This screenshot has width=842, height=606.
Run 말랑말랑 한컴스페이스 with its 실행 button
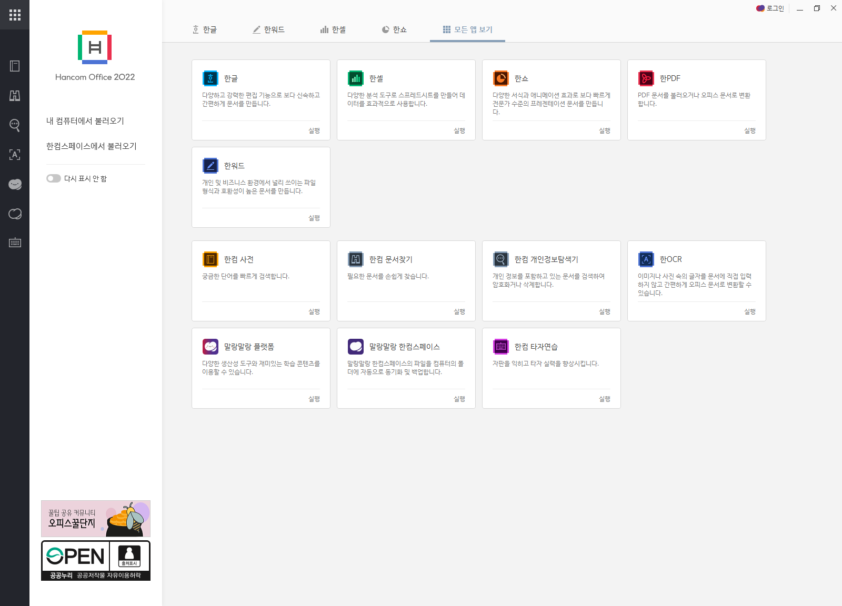(x=459, y=399)
